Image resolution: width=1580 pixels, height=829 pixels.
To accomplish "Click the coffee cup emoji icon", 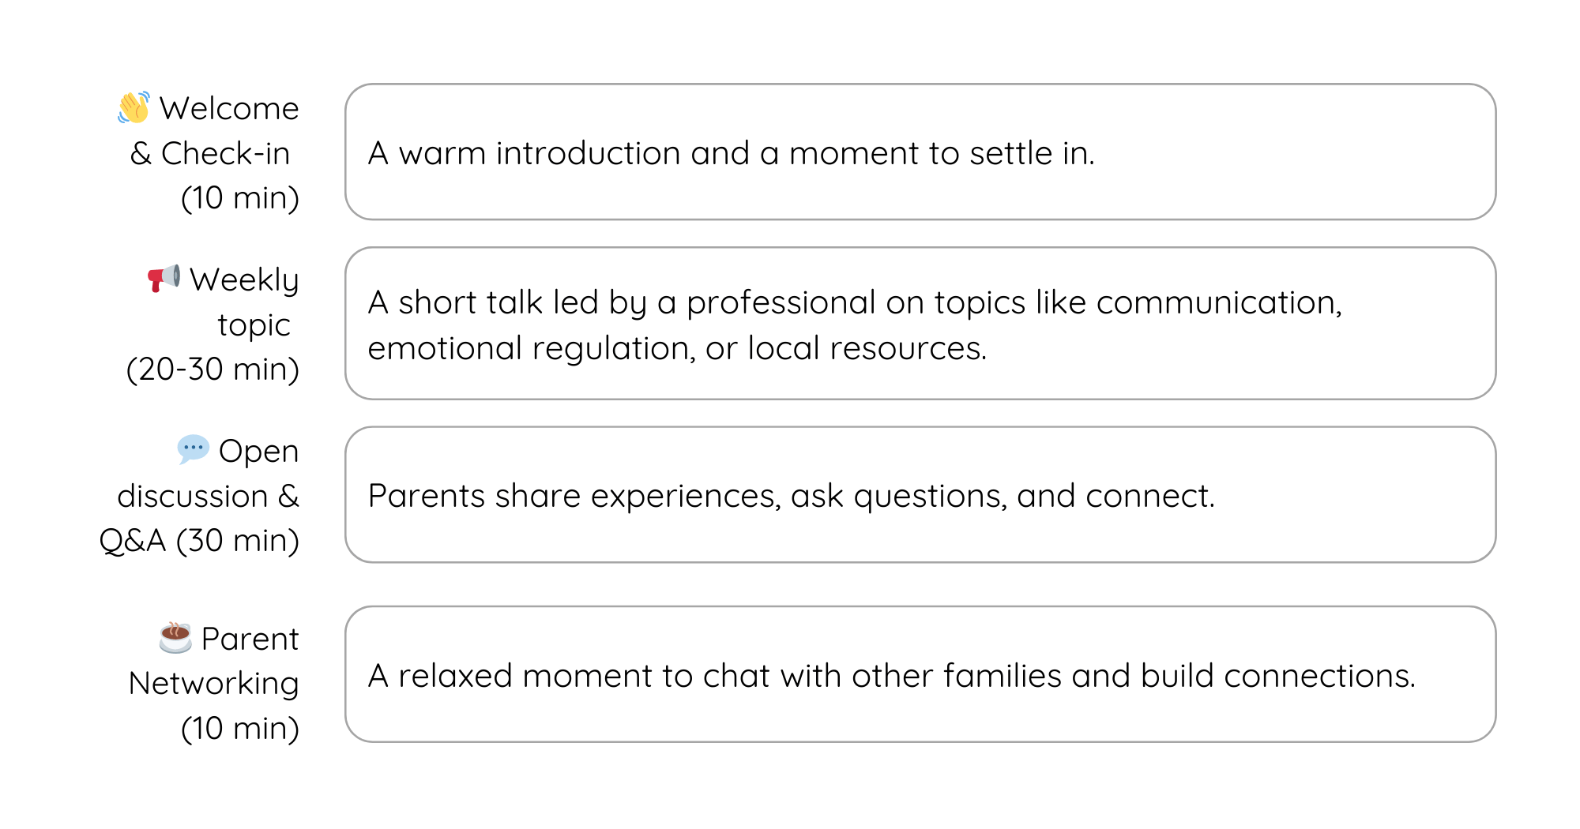I will pyautogui.click(x=175, y=637).
